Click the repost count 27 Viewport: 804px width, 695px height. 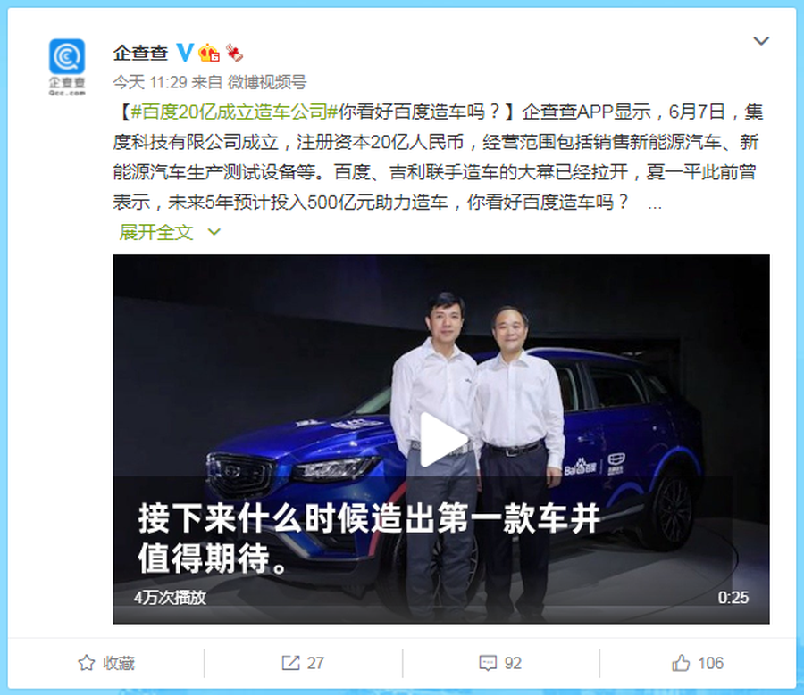pos(315,663)
